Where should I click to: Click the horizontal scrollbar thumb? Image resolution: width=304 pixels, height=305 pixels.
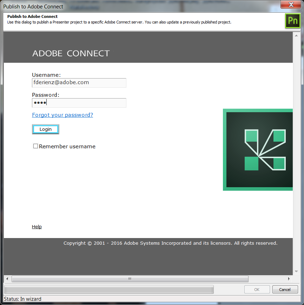point(129,279)
